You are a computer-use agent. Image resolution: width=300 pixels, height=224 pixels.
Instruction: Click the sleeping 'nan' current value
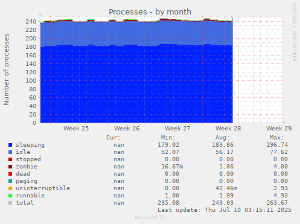[x=119, y=145]
